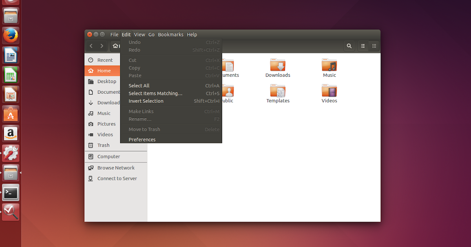Open the Bookmarks menu

(x=171, y=35)
